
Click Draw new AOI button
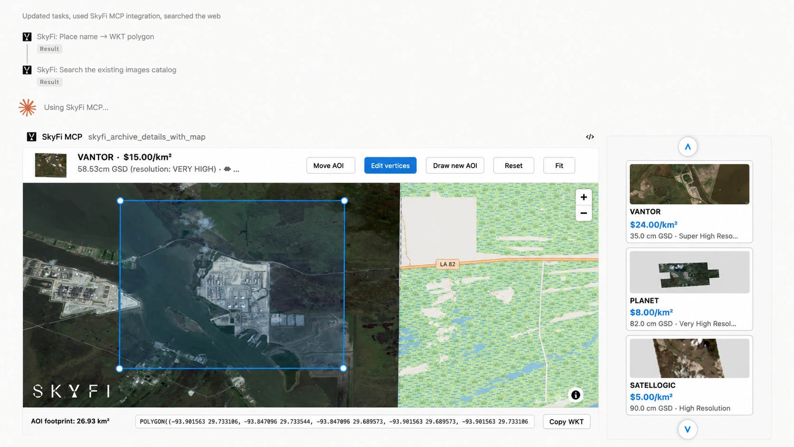(455, 165)
